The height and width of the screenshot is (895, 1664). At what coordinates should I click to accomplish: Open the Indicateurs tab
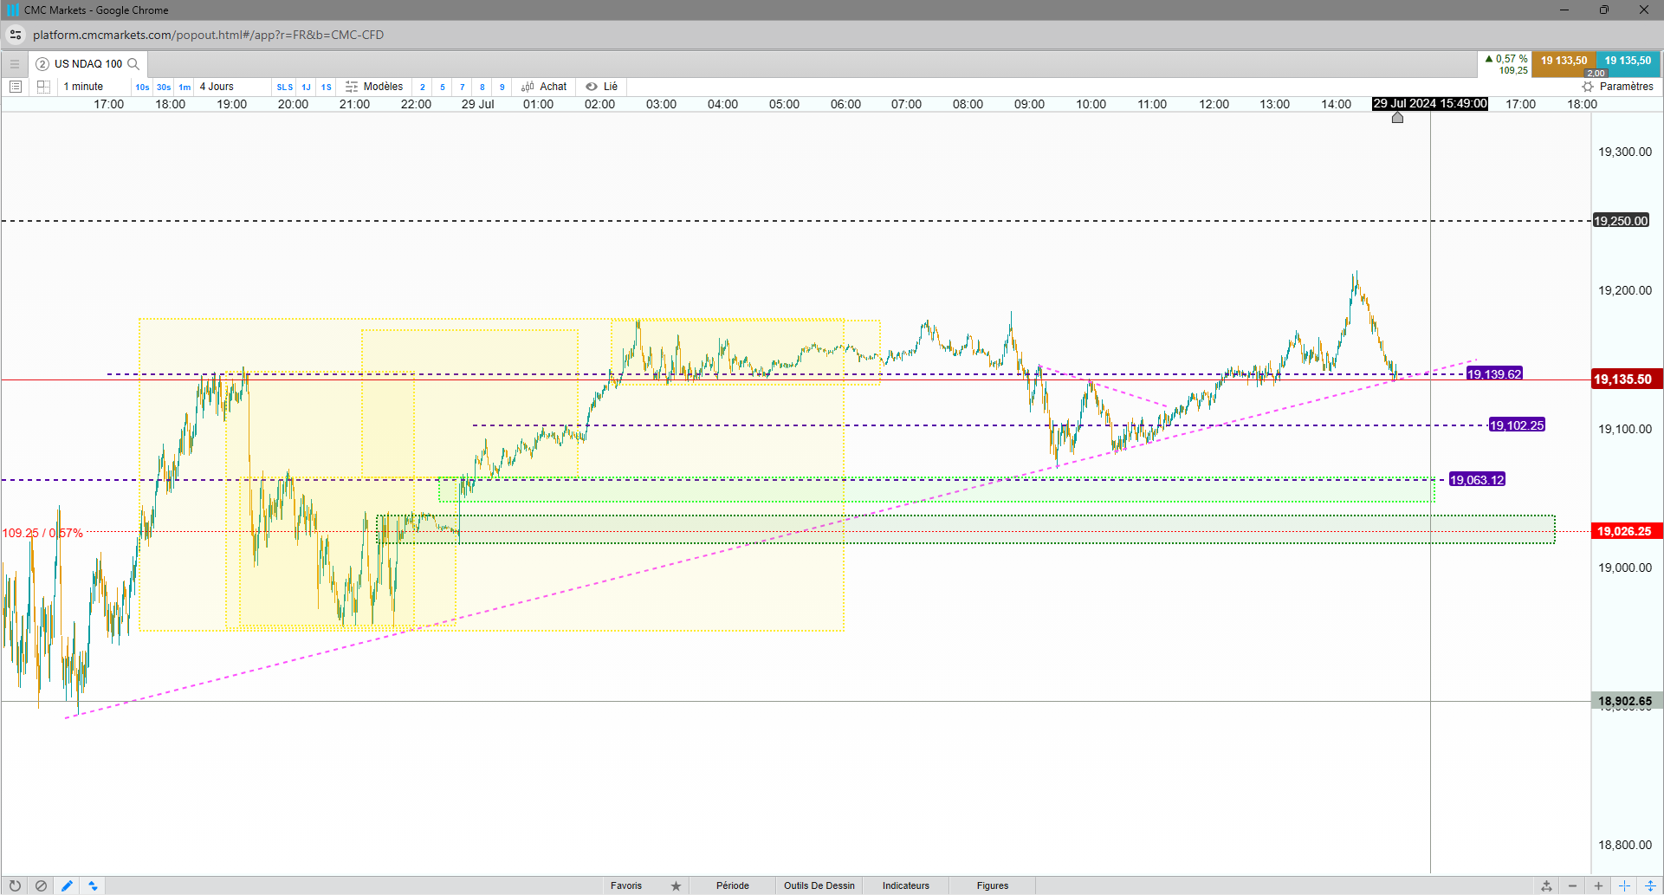pos(906,885)
